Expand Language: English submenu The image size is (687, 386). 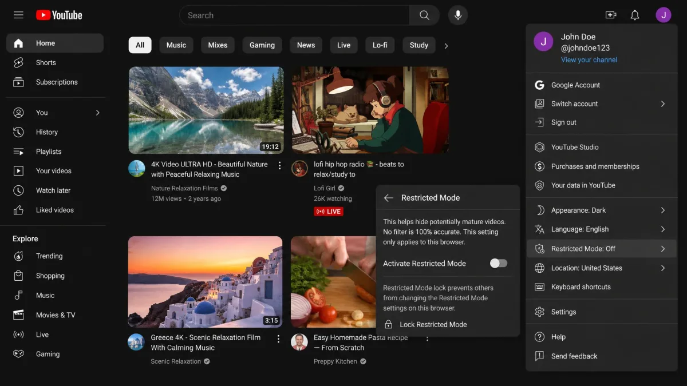(x=663, y=229)
